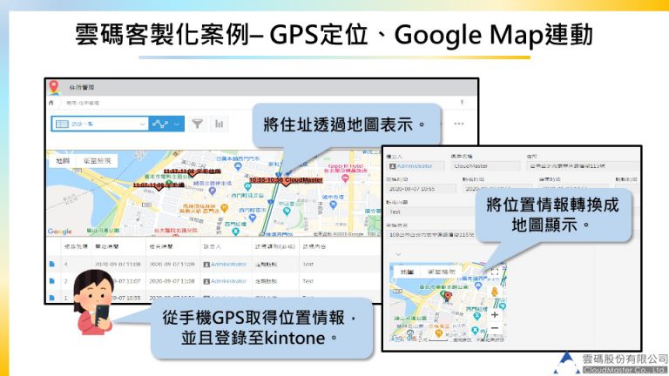Open the three-dot more options menu
Viewport: 669px width, 376px height.
pos(459,124)
